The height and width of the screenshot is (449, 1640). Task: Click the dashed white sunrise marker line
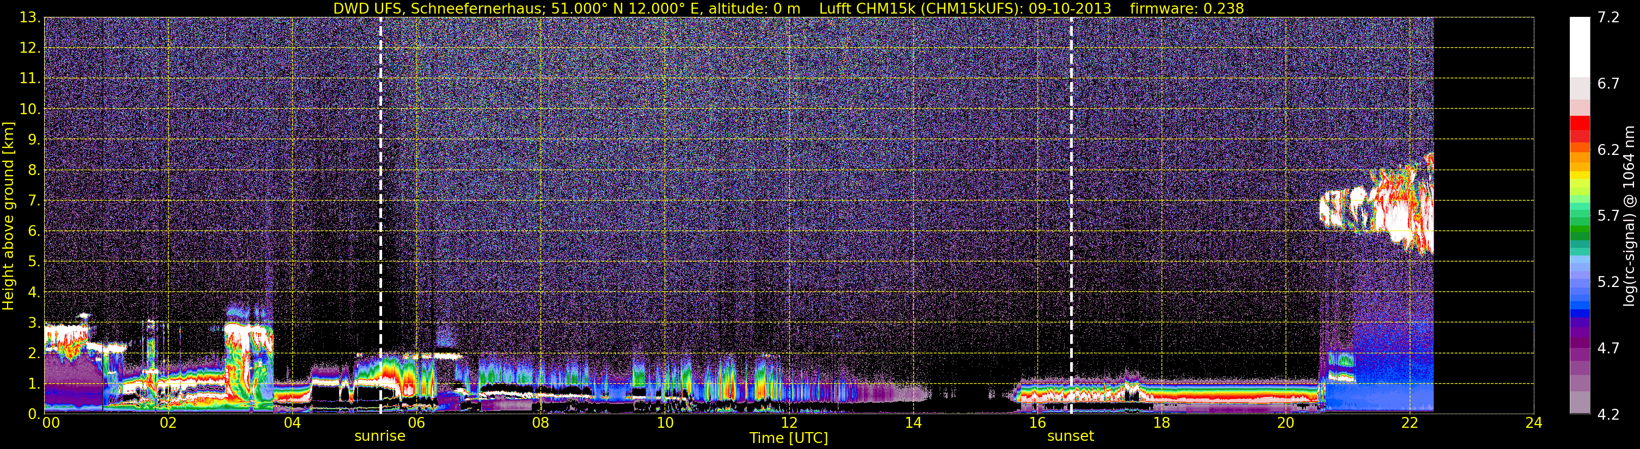tap(380, 215)
